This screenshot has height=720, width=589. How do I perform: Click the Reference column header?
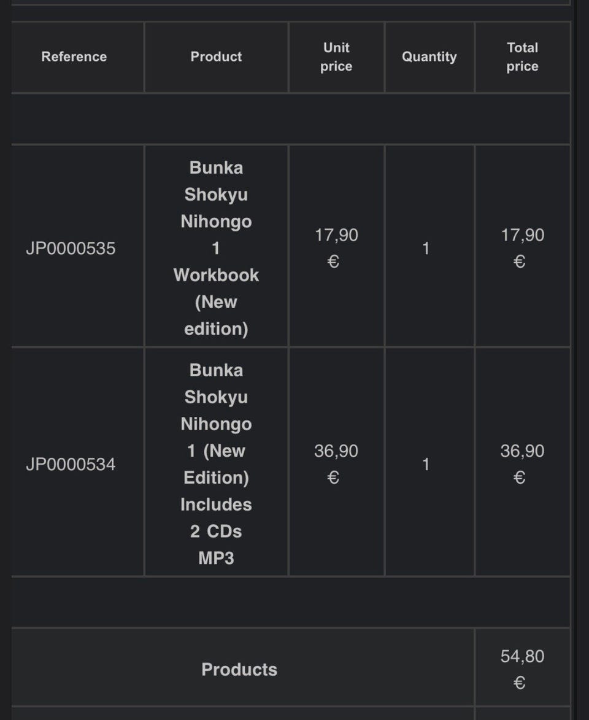coord(74,56)
